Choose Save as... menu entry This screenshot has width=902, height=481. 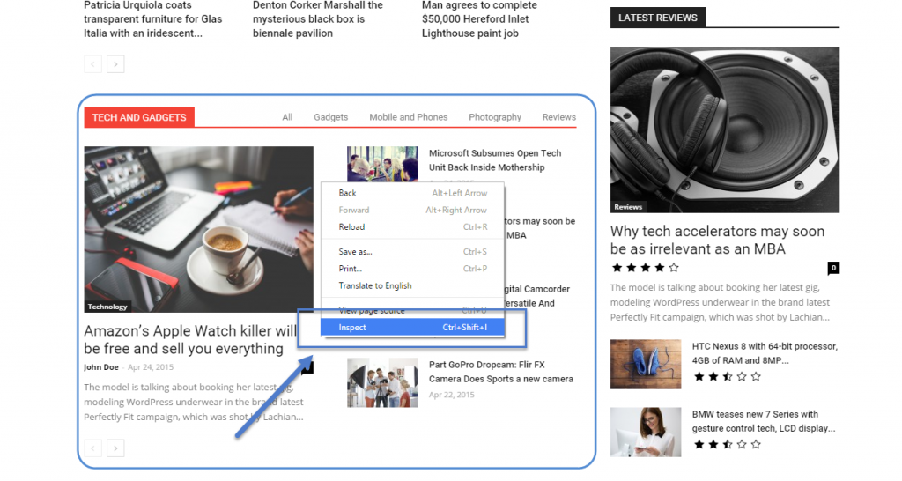(x=412, y=251)
